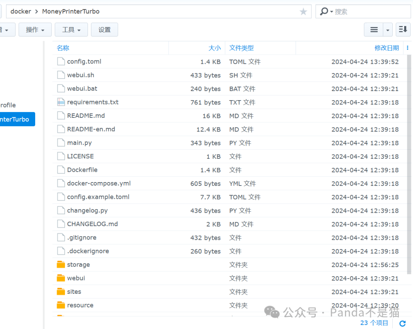
Task: Click the 7.7 KB size cell
Action: 210,197
